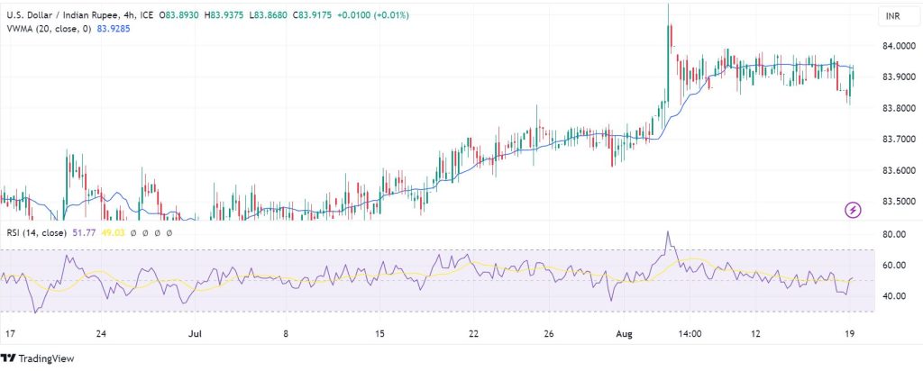Click the 84.0000 price axis label

[899, 46]
